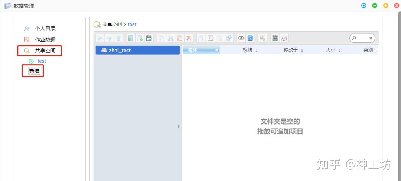Open the blue info icon
Screen dimensions: 401x181
pos(250,38)
